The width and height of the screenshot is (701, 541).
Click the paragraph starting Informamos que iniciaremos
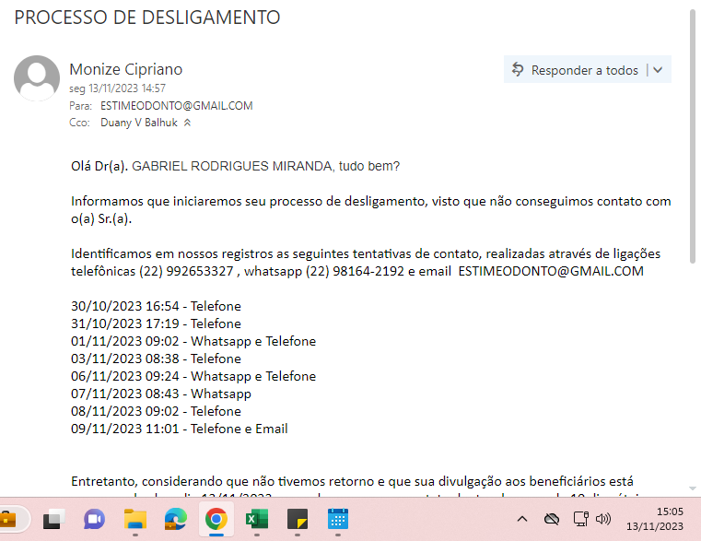point(371,210)
